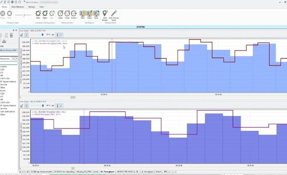Click the Add Textual Note pencil icon
287x175 pixels.
click(x=114, y=13)
